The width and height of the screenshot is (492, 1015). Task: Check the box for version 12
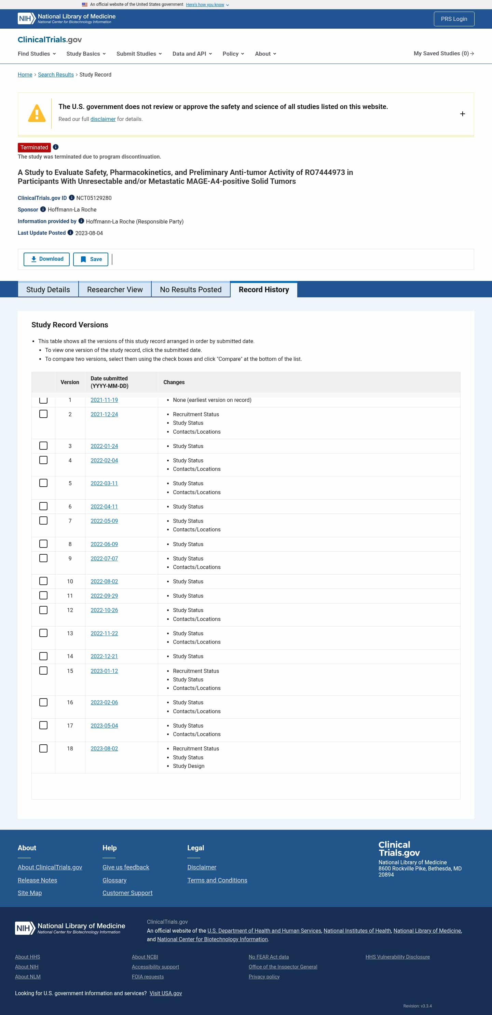[x=43, y=610]
